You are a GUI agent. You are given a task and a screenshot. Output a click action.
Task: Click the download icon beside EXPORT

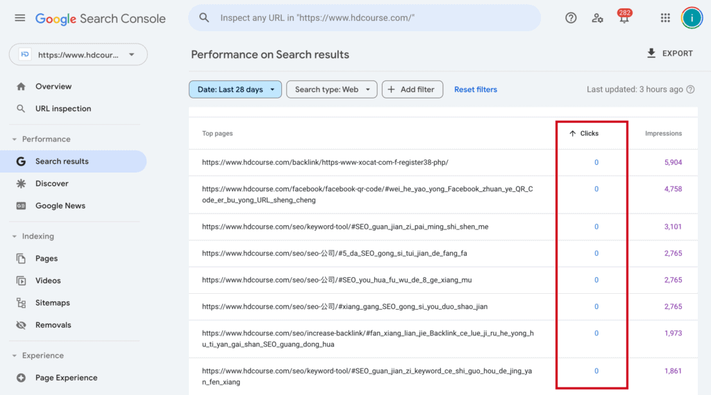point(651,53)
